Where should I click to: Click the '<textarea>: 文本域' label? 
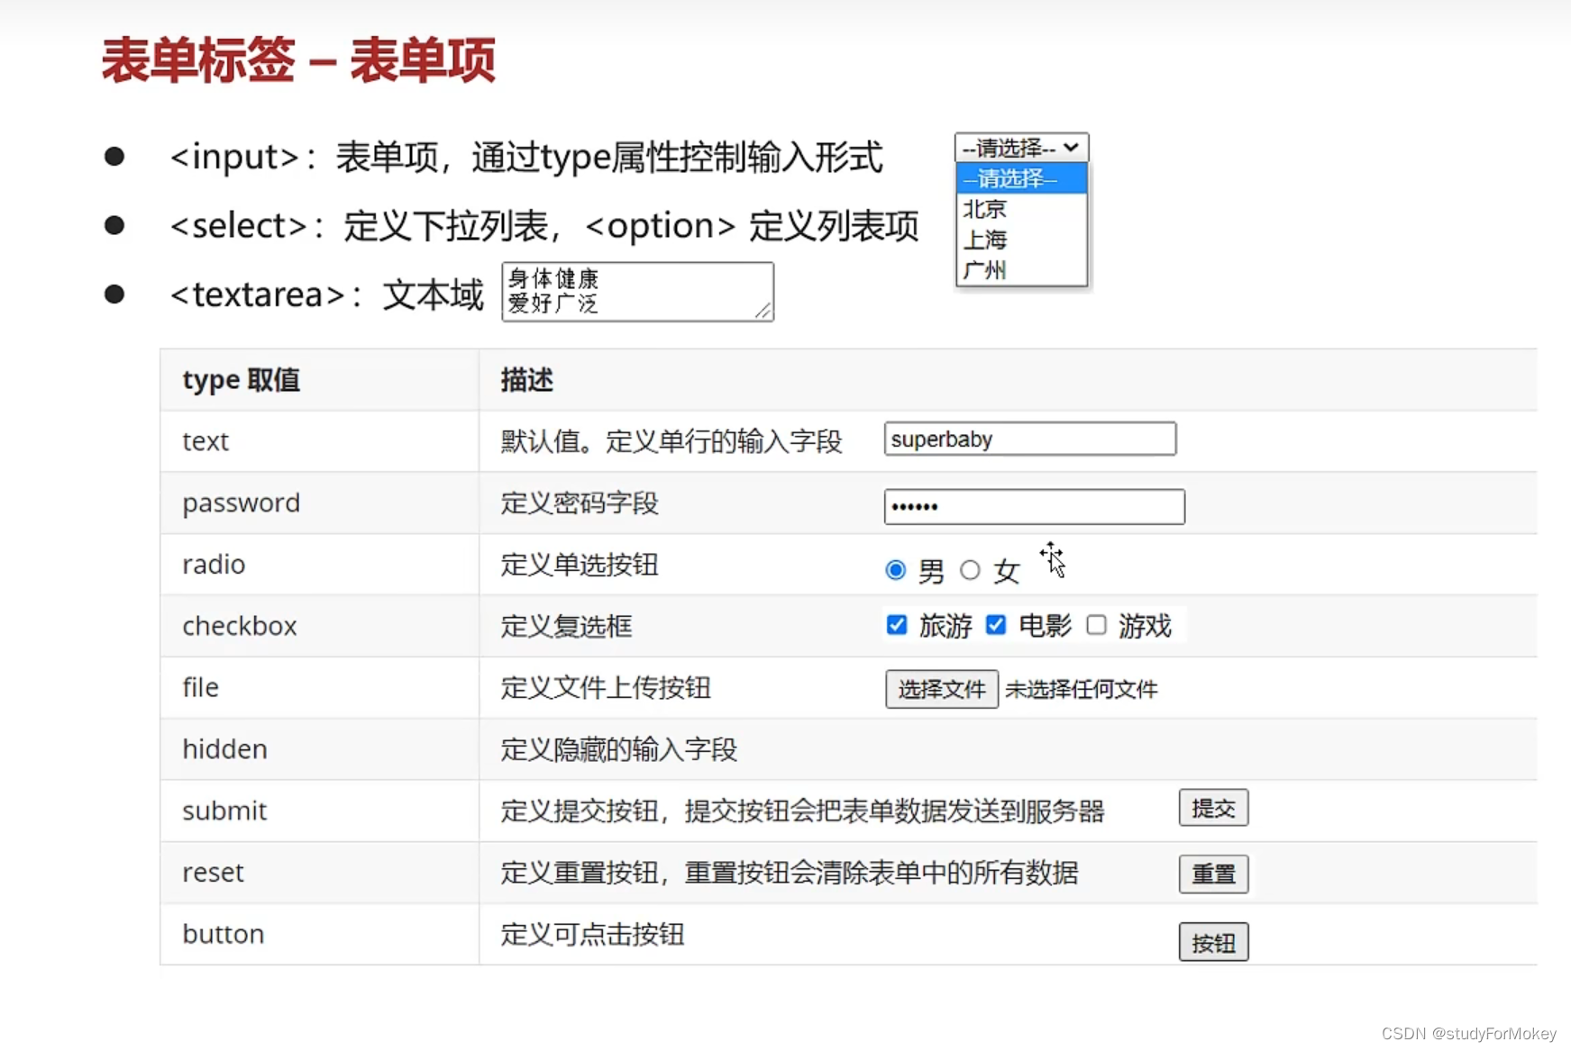326,294
